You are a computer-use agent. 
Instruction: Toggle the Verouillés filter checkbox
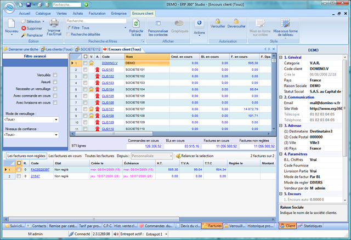(x=55, y=75)
